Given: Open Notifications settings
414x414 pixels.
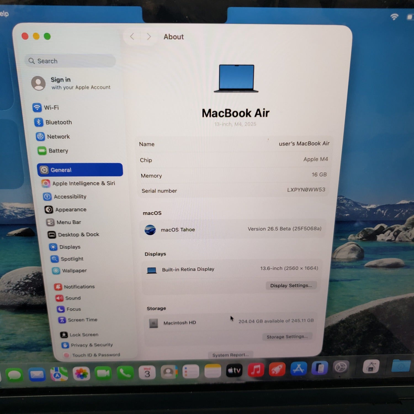Looking at the screenshot, I should 75,287.
